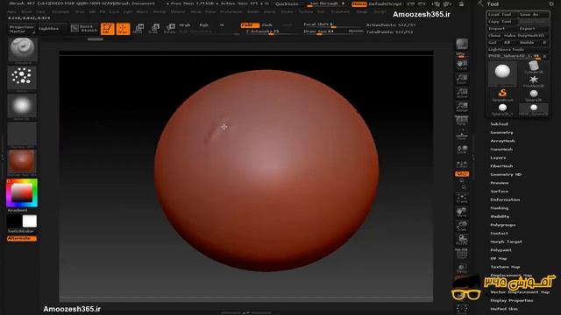Select the Move transform mode in top shelf
561x315 pixels.
pos(138,29)
